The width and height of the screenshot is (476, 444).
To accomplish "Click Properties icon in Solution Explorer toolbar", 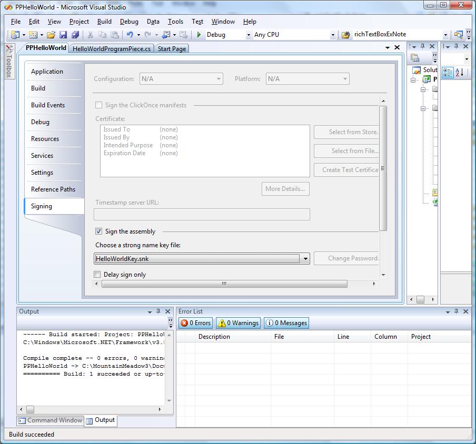I will point(415,58).
